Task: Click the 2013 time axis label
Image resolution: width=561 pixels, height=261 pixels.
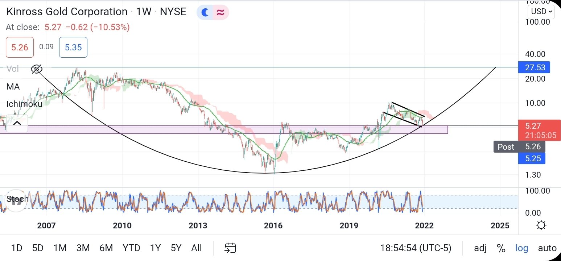Action: point(198,225)
